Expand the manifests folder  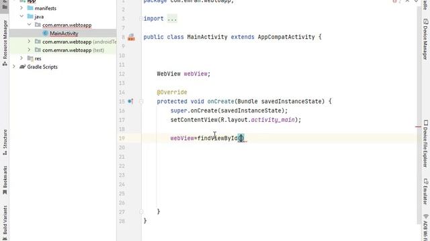click(21, 8)
